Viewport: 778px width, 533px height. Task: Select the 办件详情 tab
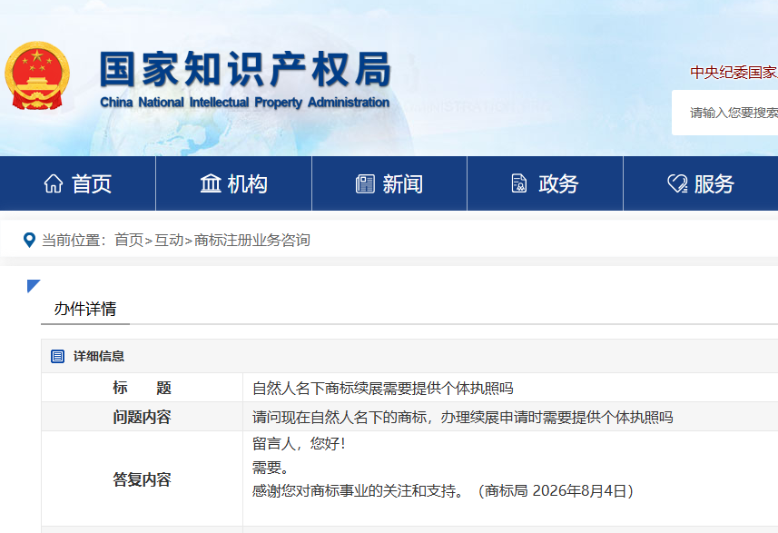pyautogui.click(x=85, y=309)
